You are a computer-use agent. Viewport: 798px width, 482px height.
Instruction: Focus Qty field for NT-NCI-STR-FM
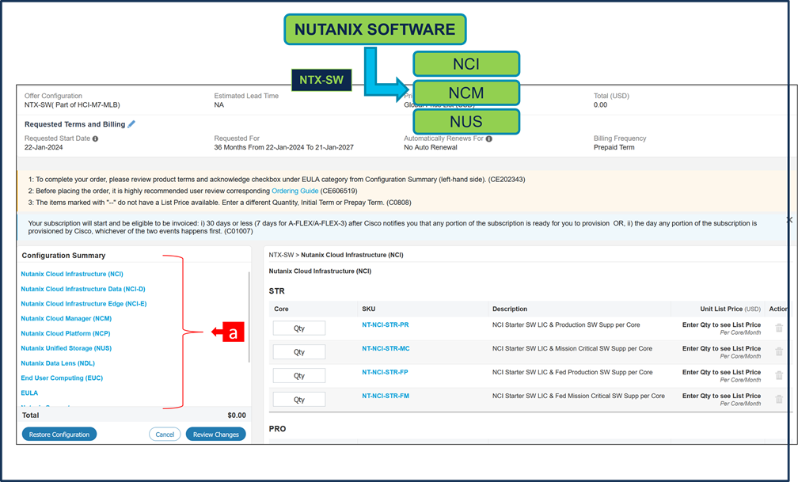299,400
